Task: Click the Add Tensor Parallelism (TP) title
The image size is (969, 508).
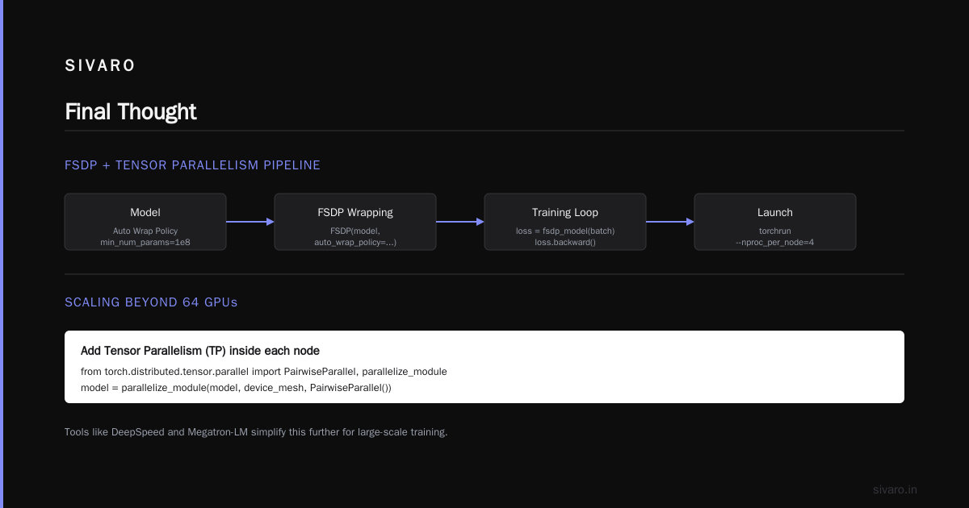Action: (x=200, y=351)
